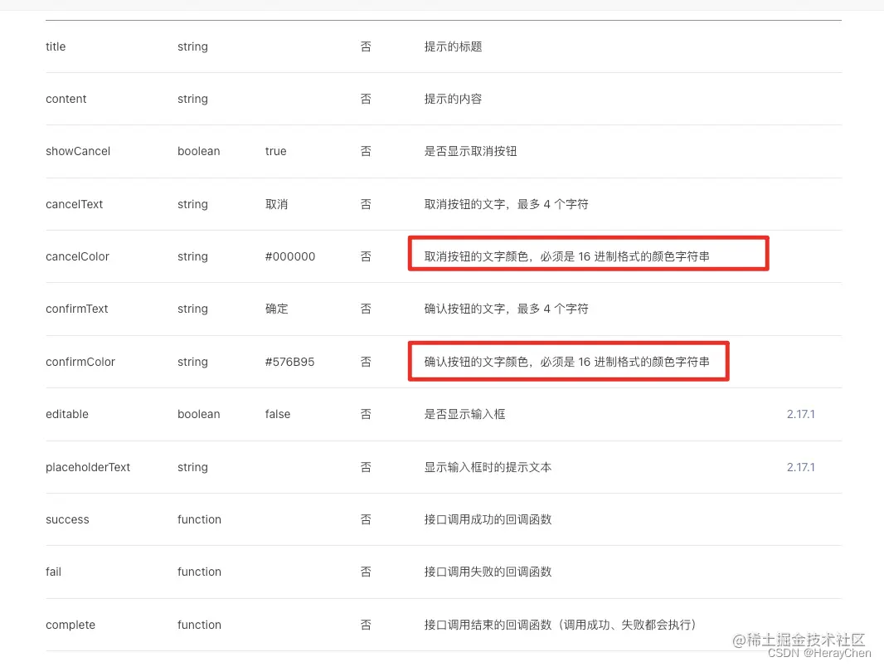Image resolution: width=884 pixels, height=667 pixels.
Task: Click the required '否' in cancelColor row
Action: [x=366, y=256]
